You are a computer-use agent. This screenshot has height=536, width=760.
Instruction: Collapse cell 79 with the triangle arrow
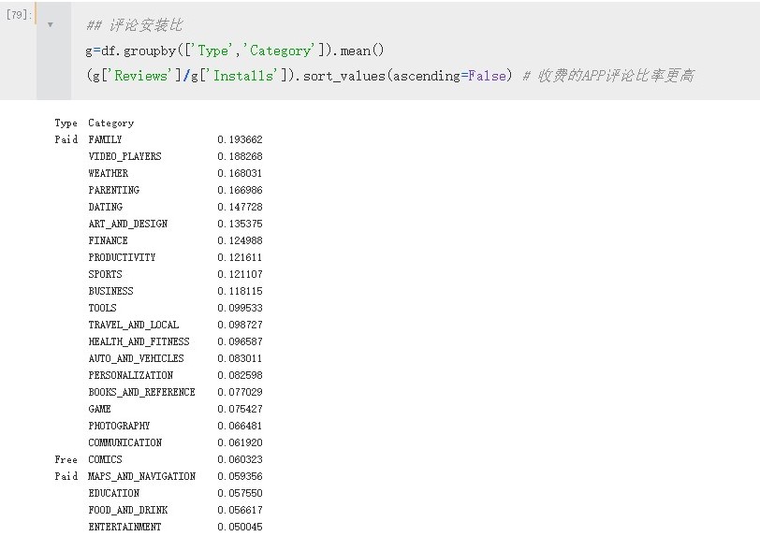[50, 24]
